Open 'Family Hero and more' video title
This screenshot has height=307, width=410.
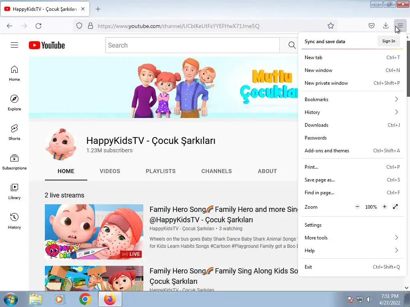[x=223, y=215]
